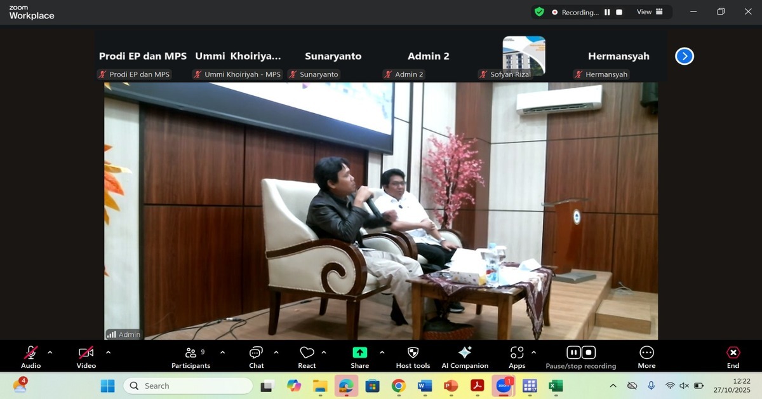
Task: Start camera with Video button
Action: pyautogui.click(x=86, y=356)
